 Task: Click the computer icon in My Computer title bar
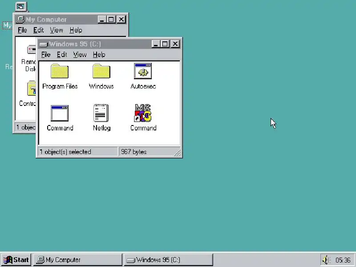click(x=20, y=20)
